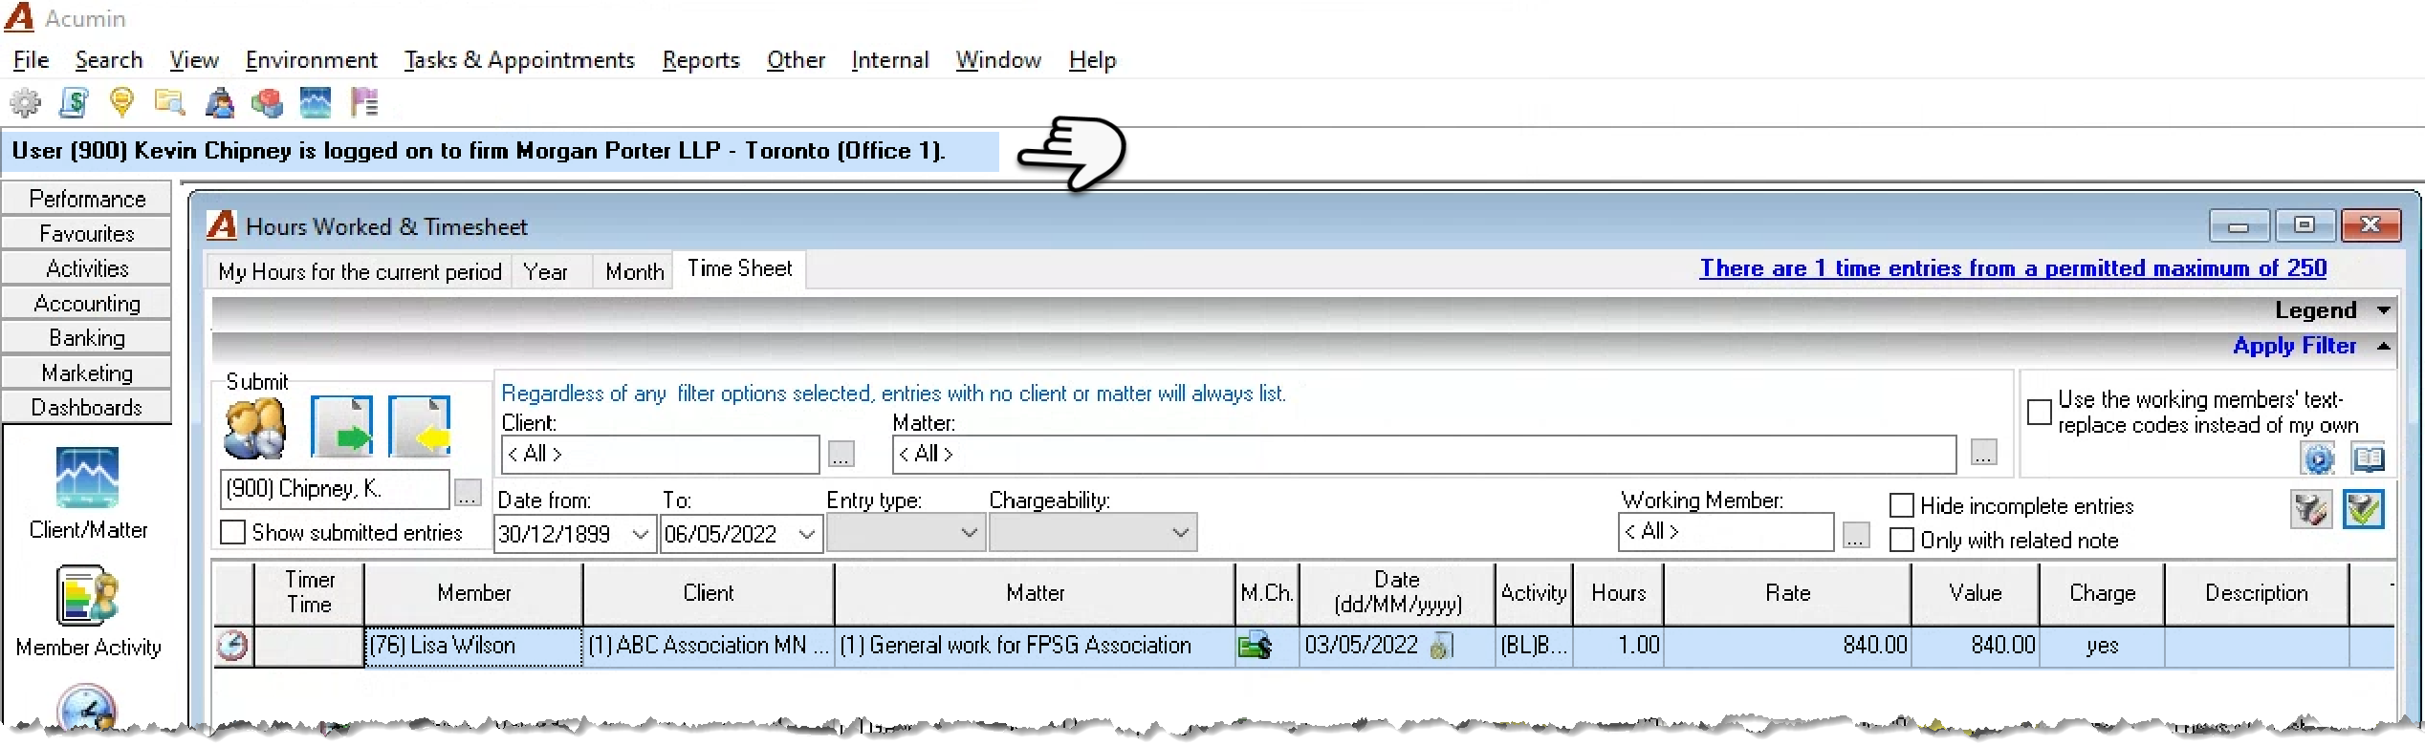Click the green arrow submit entries icon
Viewport: 2425px width, 745px height.
pyautogui.click(x=341, y=427)
